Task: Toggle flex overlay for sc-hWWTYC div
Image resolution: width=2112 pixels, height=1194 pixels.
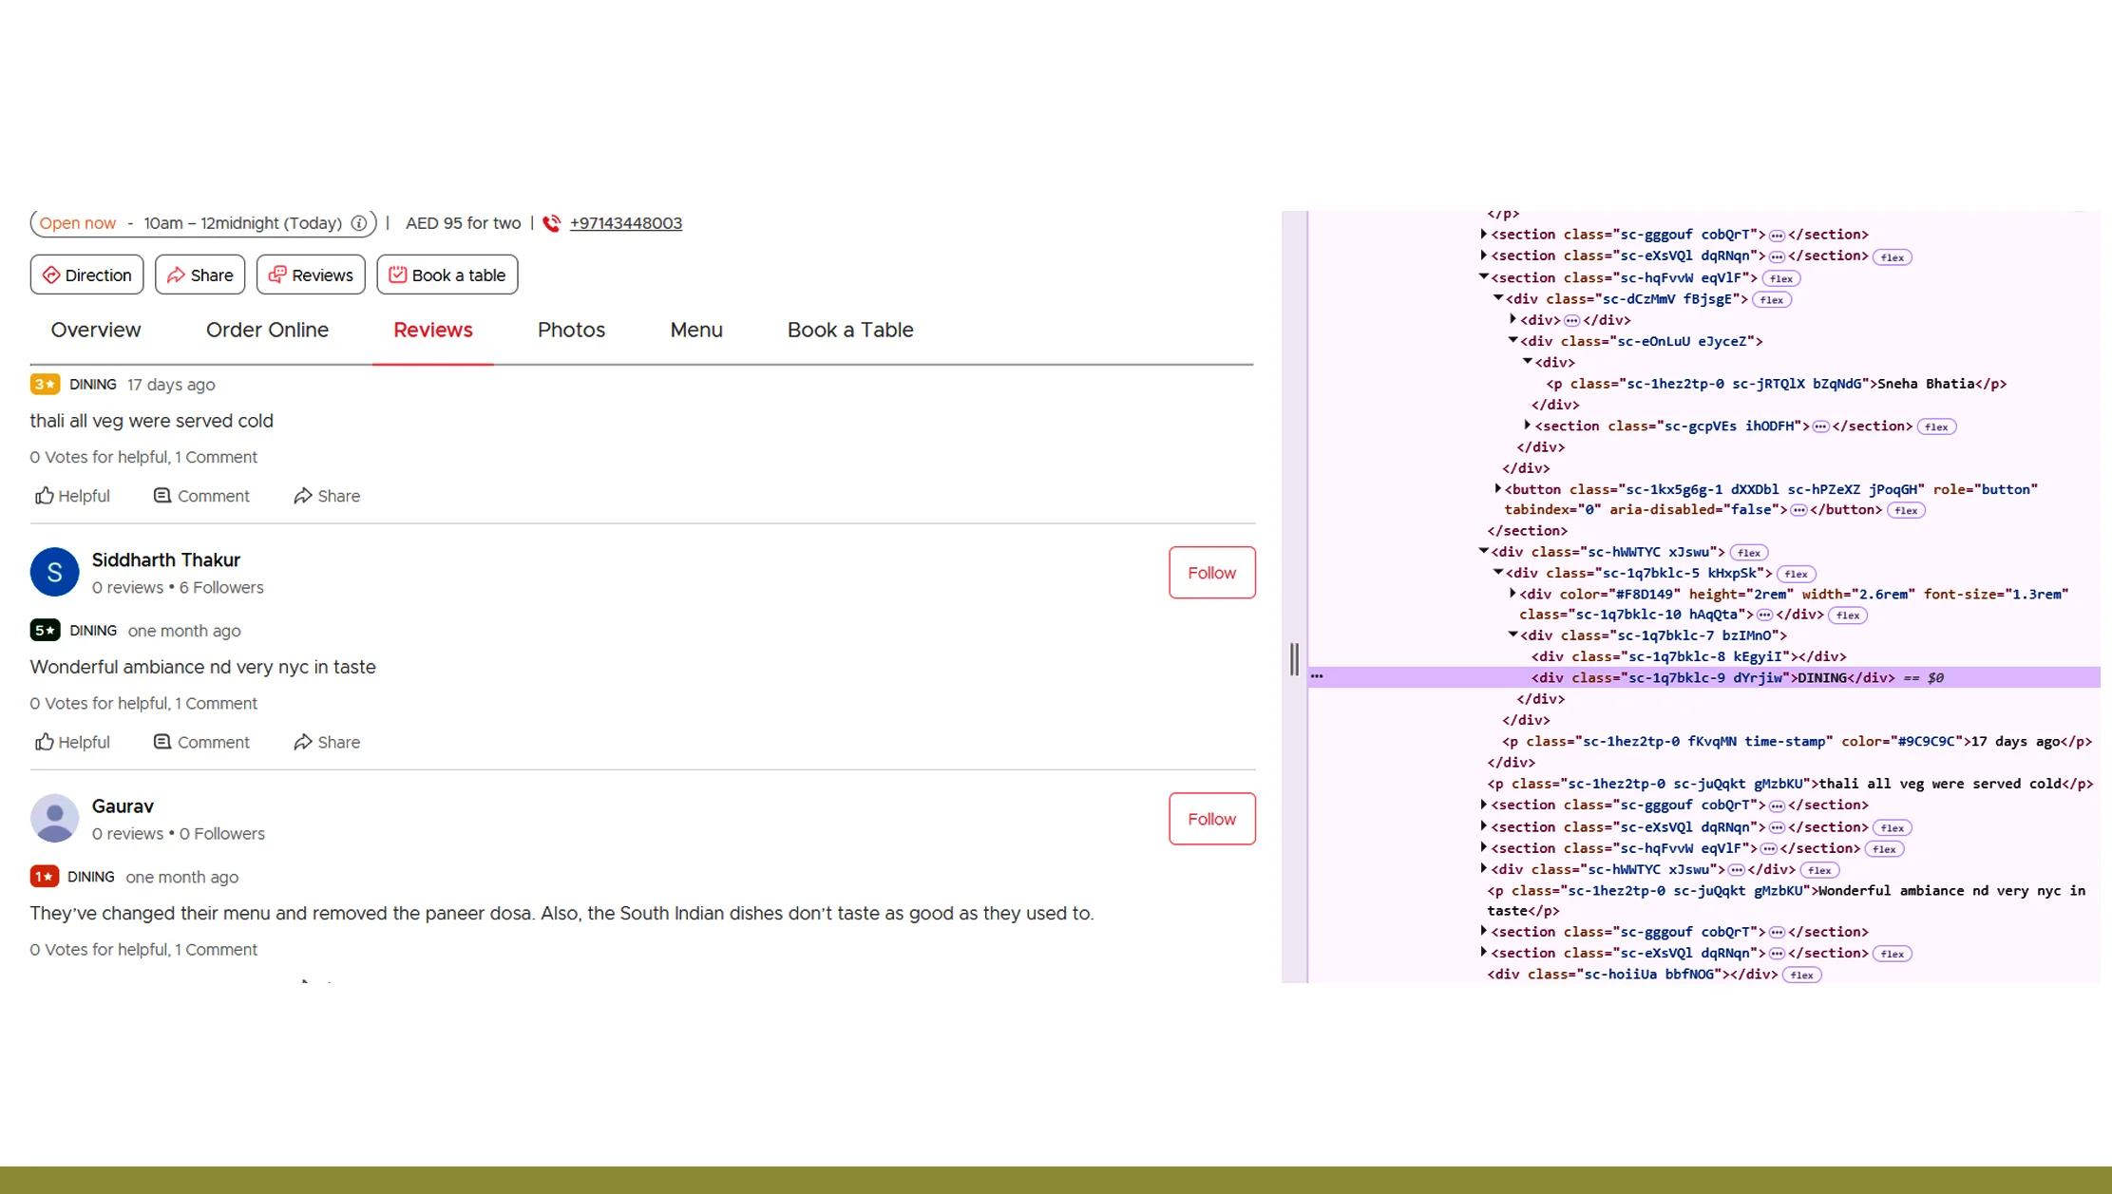Action: 1749,552
